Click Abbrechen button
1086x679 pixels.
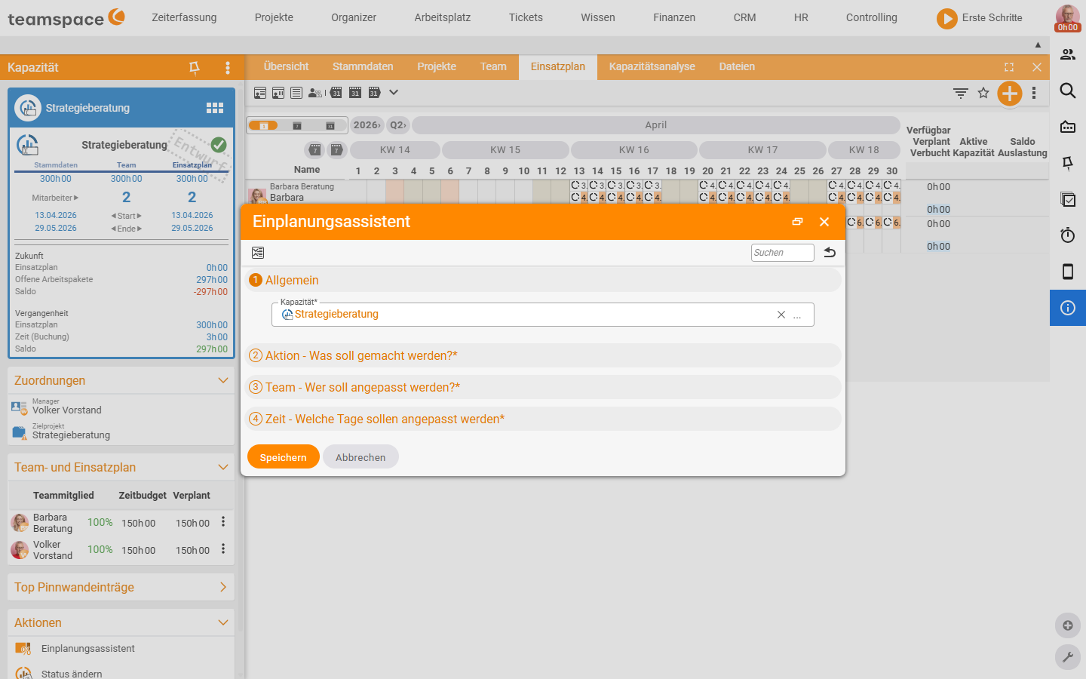click(x=360, y=457)
